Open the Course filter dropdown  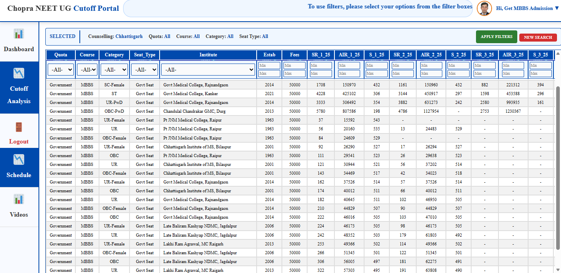87,70
